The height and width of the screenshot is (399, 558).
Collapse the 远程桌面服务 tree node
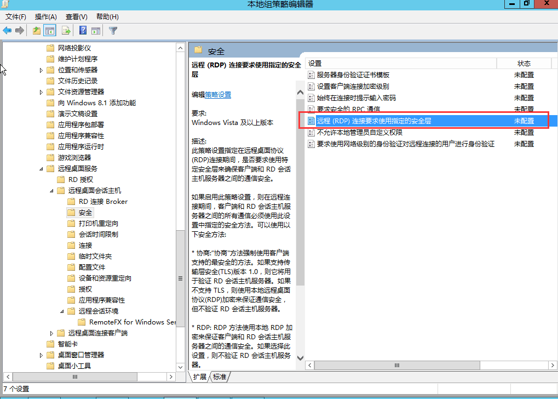(42, 168)
